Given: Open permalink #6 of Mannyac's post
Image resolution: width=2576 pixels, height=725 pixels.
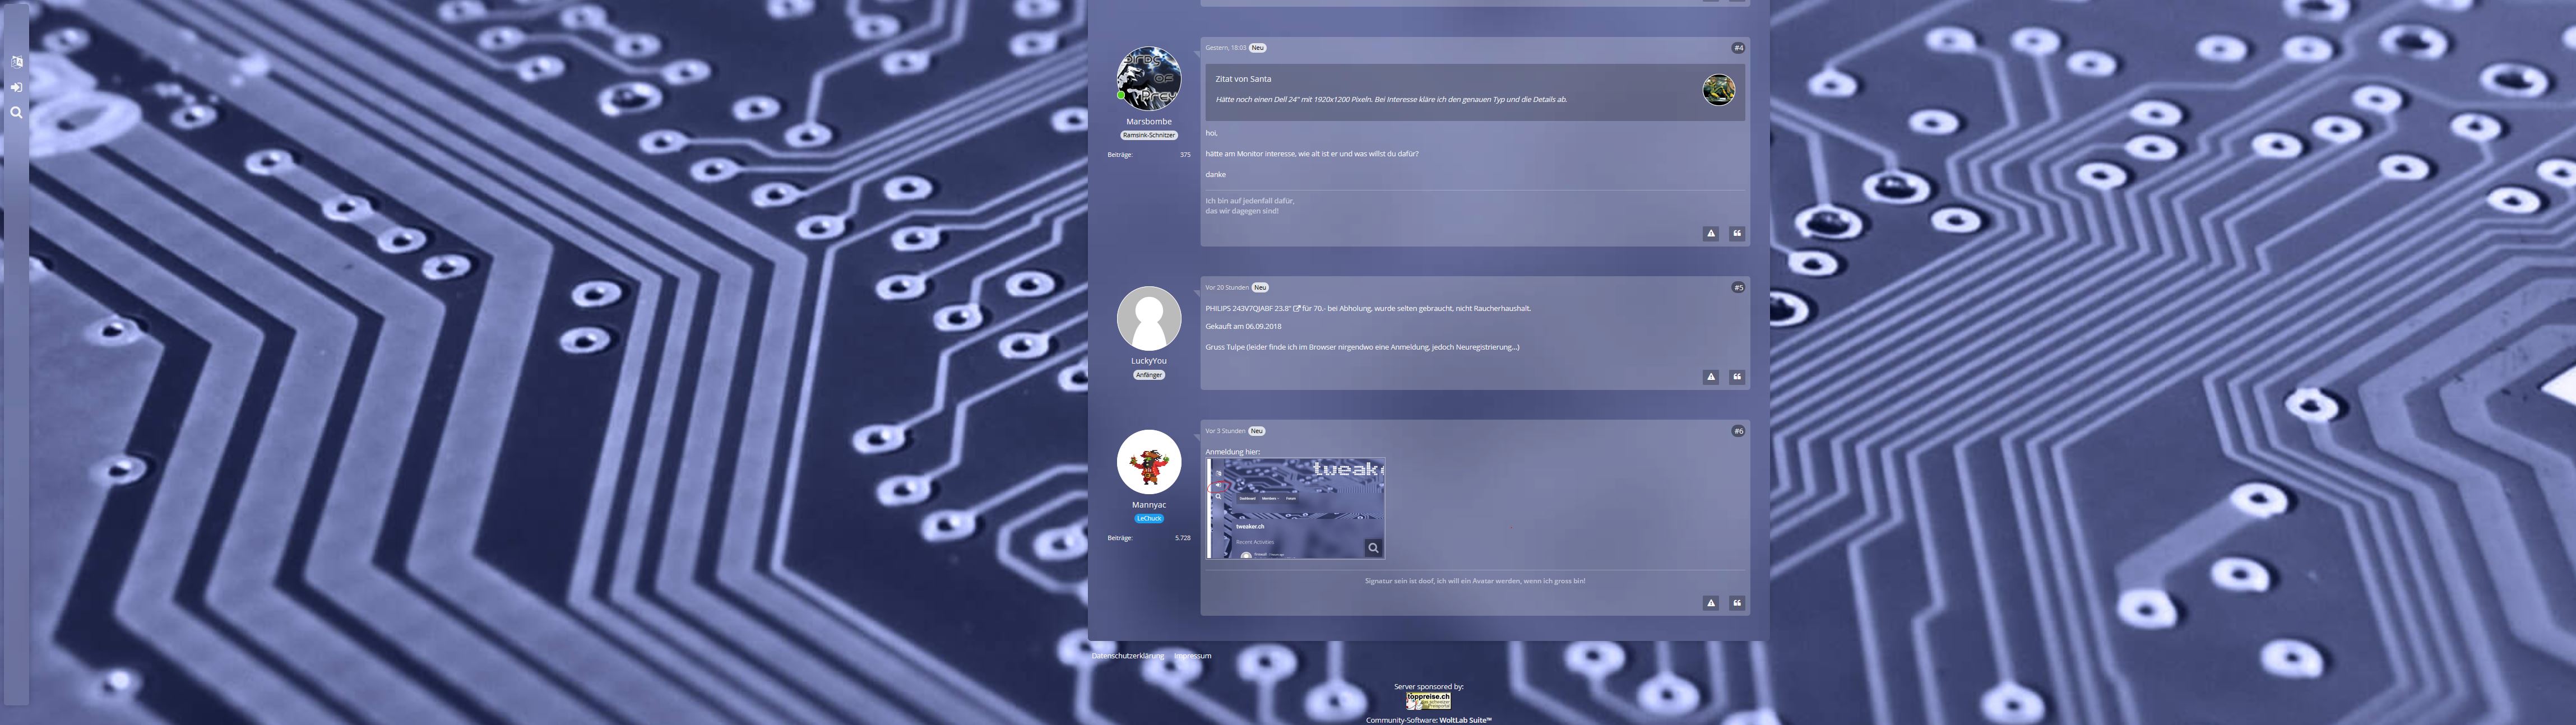Looking at the screenshot, I should (1738, 431).
